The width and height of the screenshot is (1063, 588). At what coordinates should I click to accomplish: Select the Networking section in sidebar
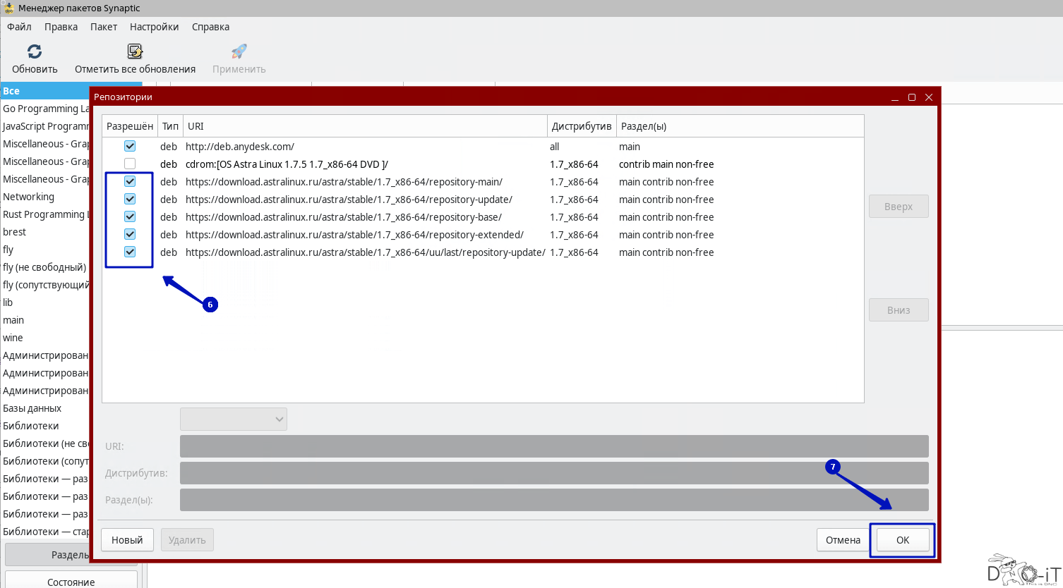tap(28, 197)
